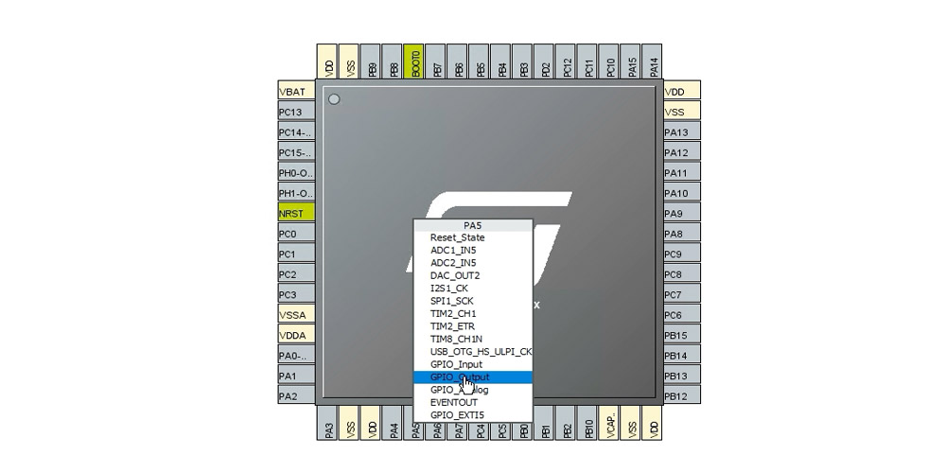Open pin PA15 options
Image resolution: width=946 pixels, height=473 pixels.
tap(630, 61)
